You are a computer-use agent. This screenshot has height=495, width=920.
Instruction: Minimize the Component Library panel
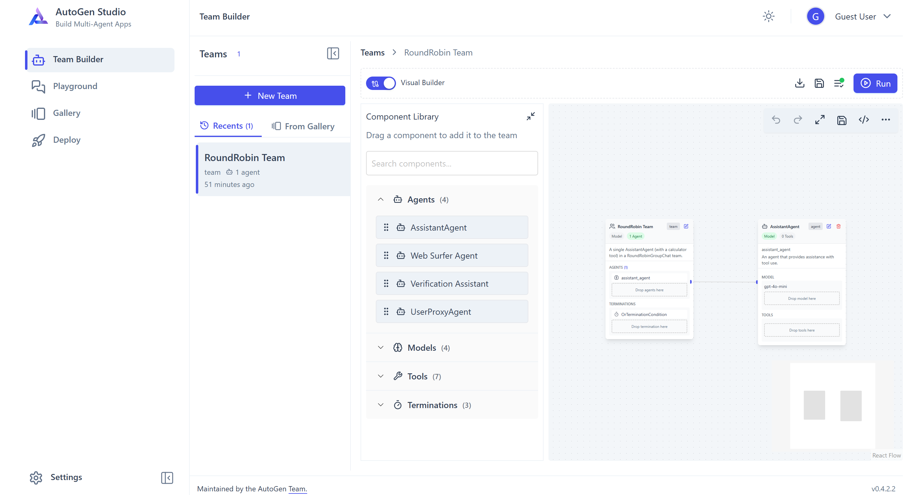coord(530,117)
